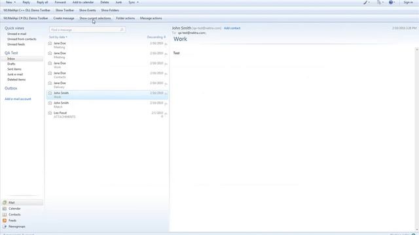419x235 pixels.
Task: Select John Smith Match message
Action: tap(107, 104)
